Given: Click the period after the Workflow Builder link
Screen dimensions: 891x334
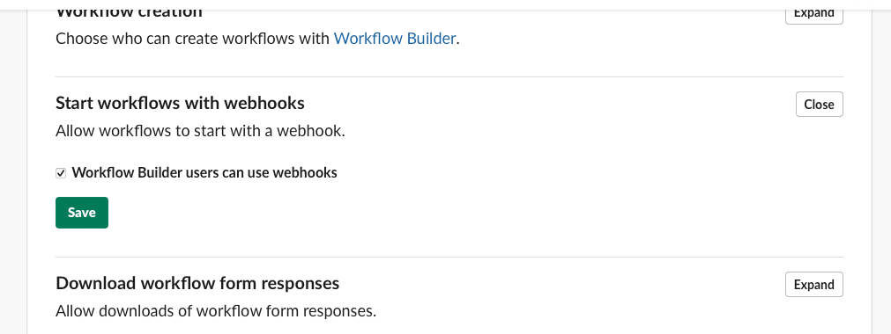Looking at the screenshot, I should point(457,40).
